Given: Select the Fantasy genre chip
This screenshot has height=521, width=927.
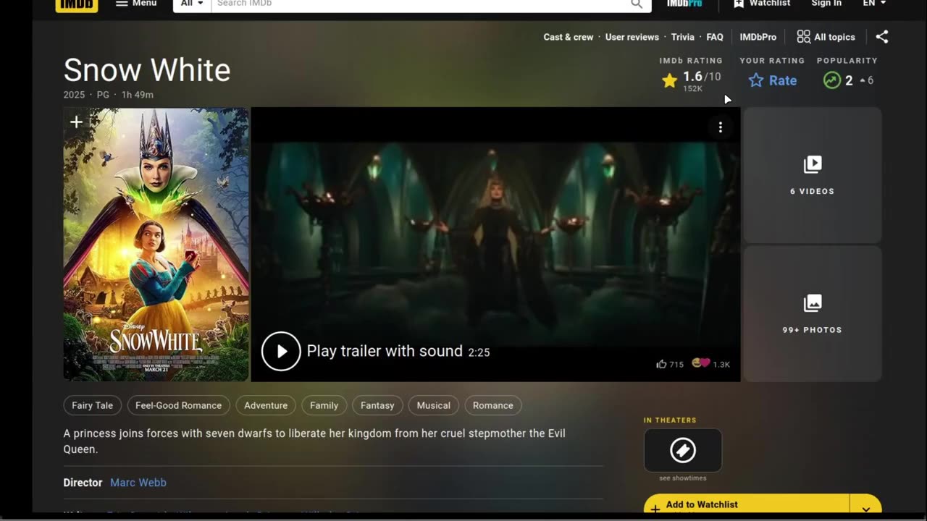Looking at the screenshot, I should click(377, 405).
